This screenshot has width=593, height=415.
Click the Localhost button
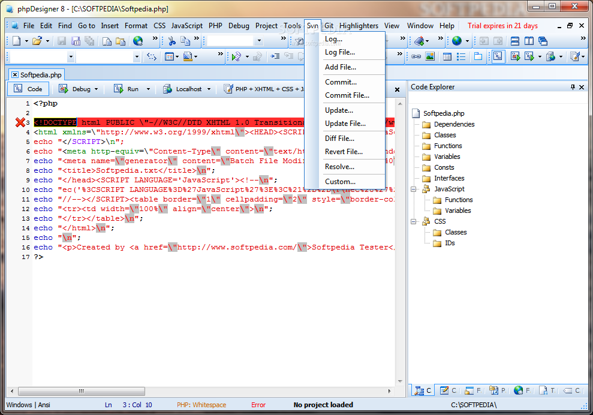(x=183, y=89)
